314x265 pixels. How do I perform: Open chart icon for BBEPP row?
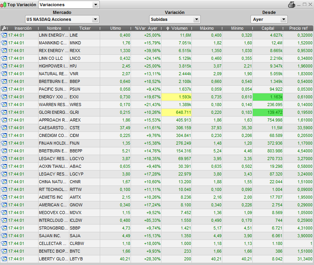(4, 151)
